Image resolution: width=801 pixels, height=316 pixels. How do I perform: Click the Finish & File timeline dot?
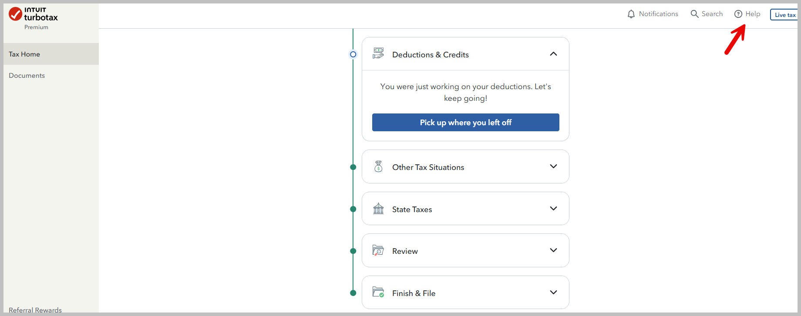(x=353, y=293)
